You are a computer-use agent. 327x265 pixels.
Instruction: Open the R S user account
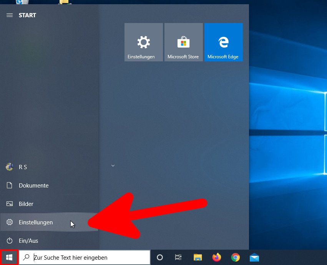pyautogui.click(x=49, y=167)
